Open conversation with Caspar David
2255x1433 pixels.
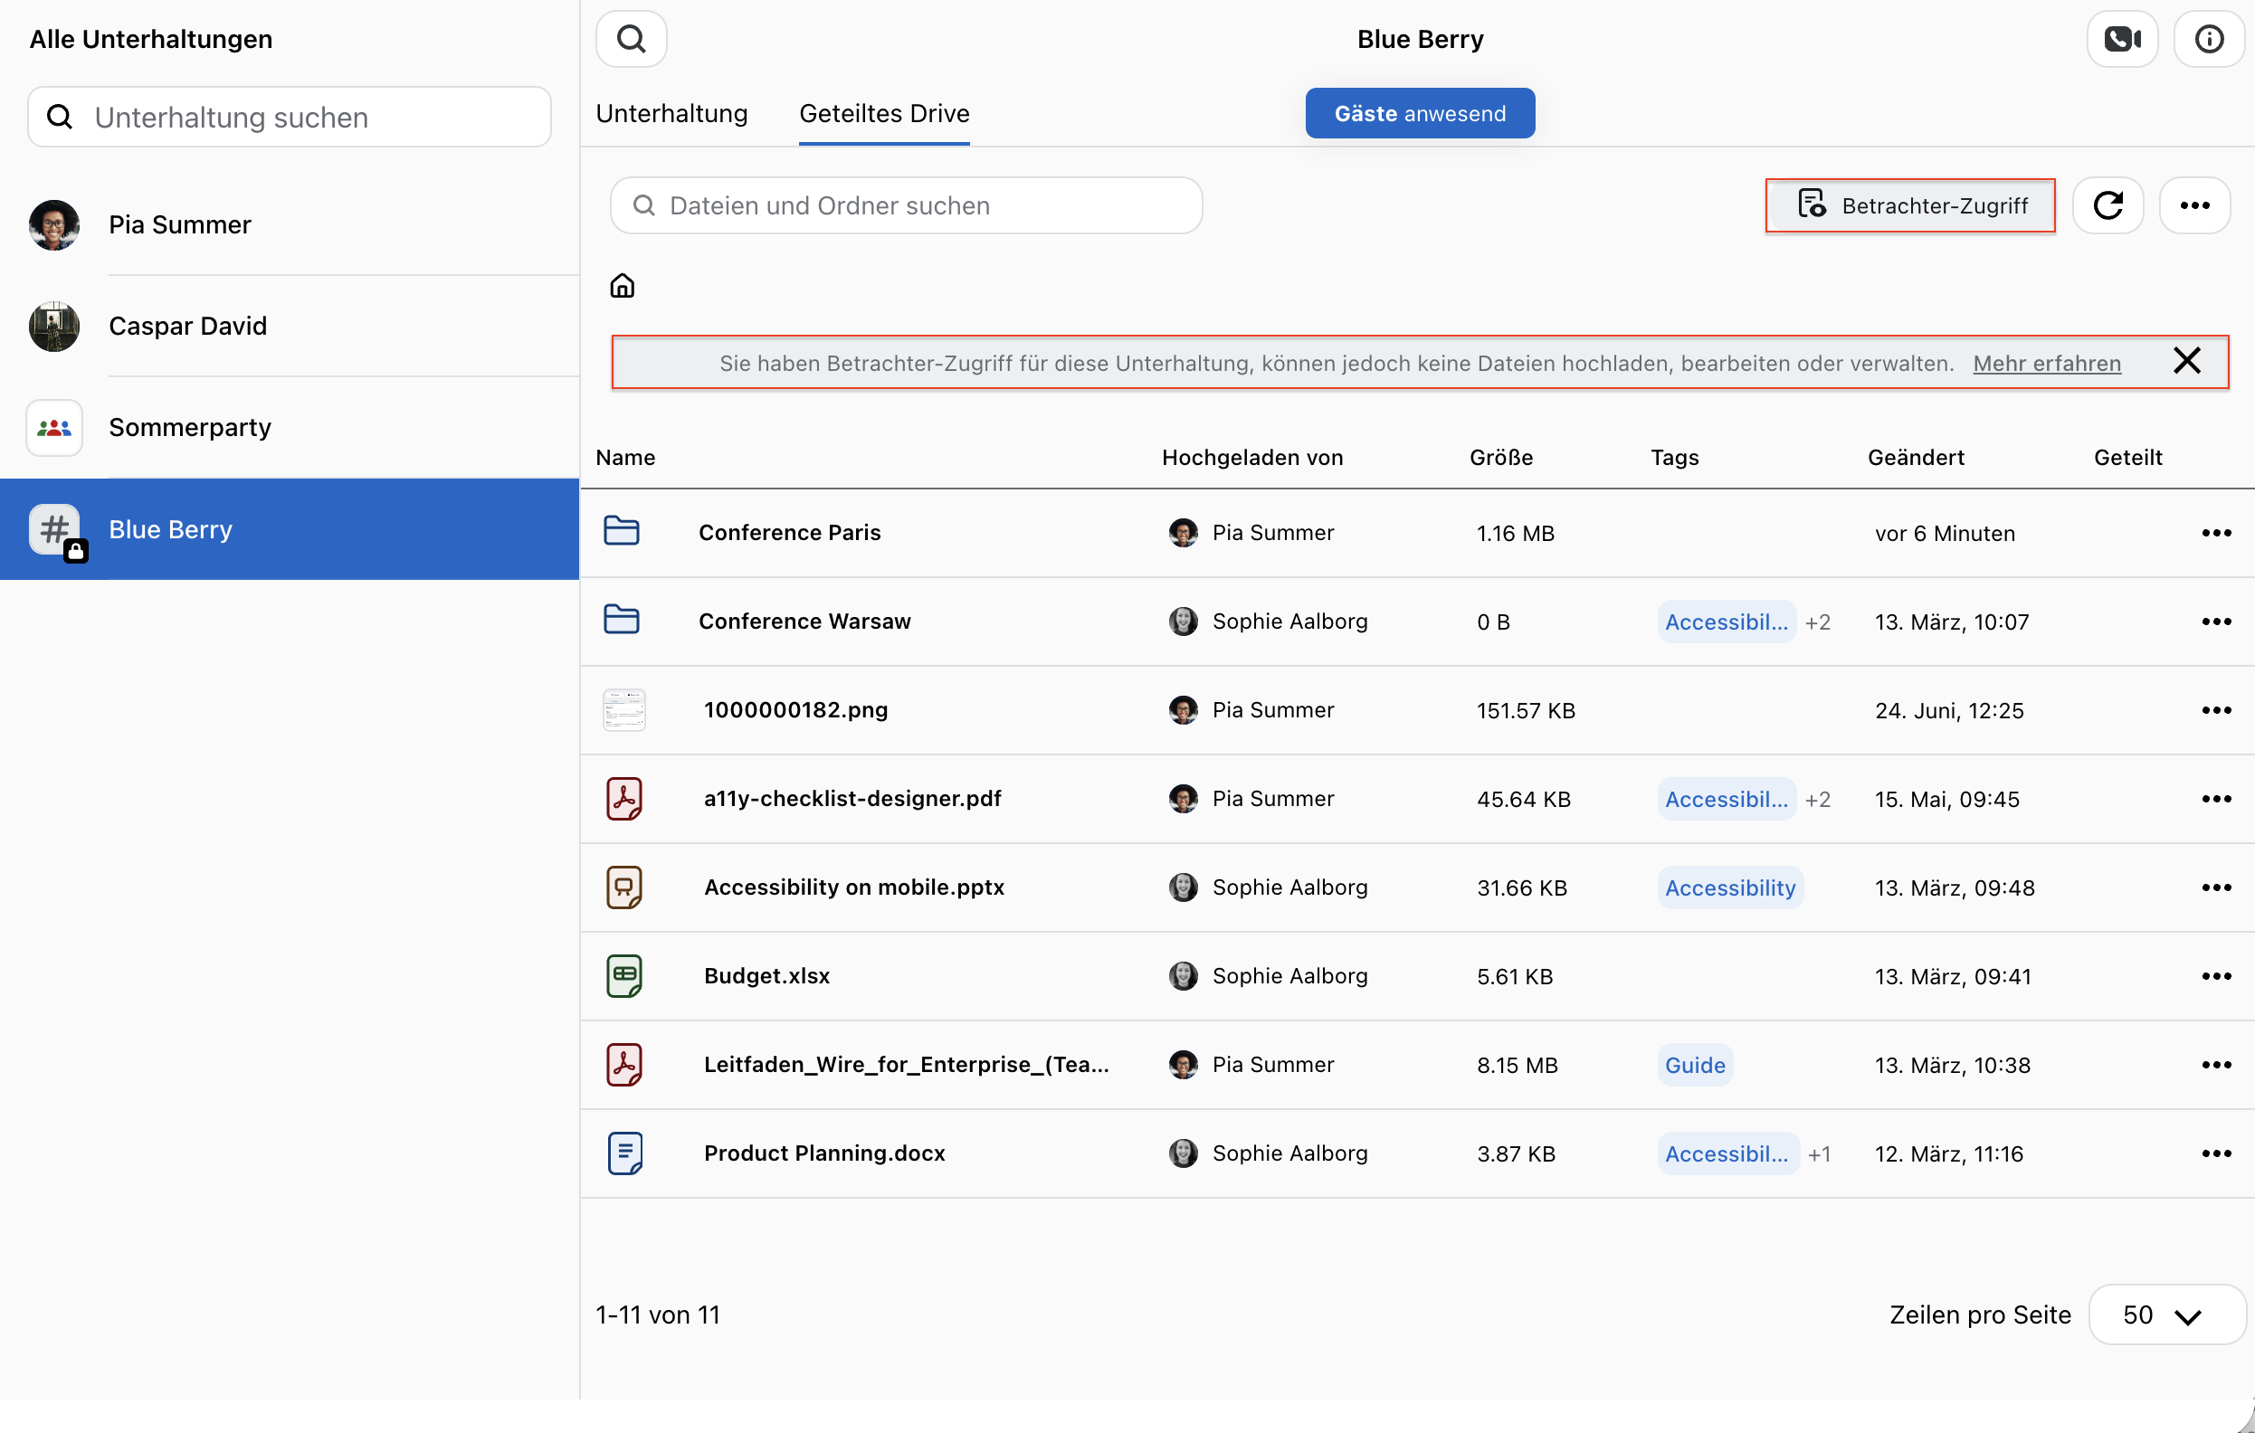click(290, 326)
